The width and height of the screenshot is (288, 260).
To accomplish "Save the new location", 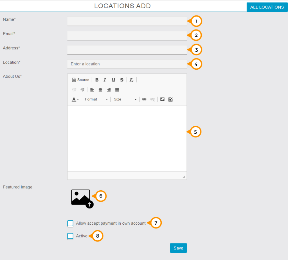I will tap(178, 248).
